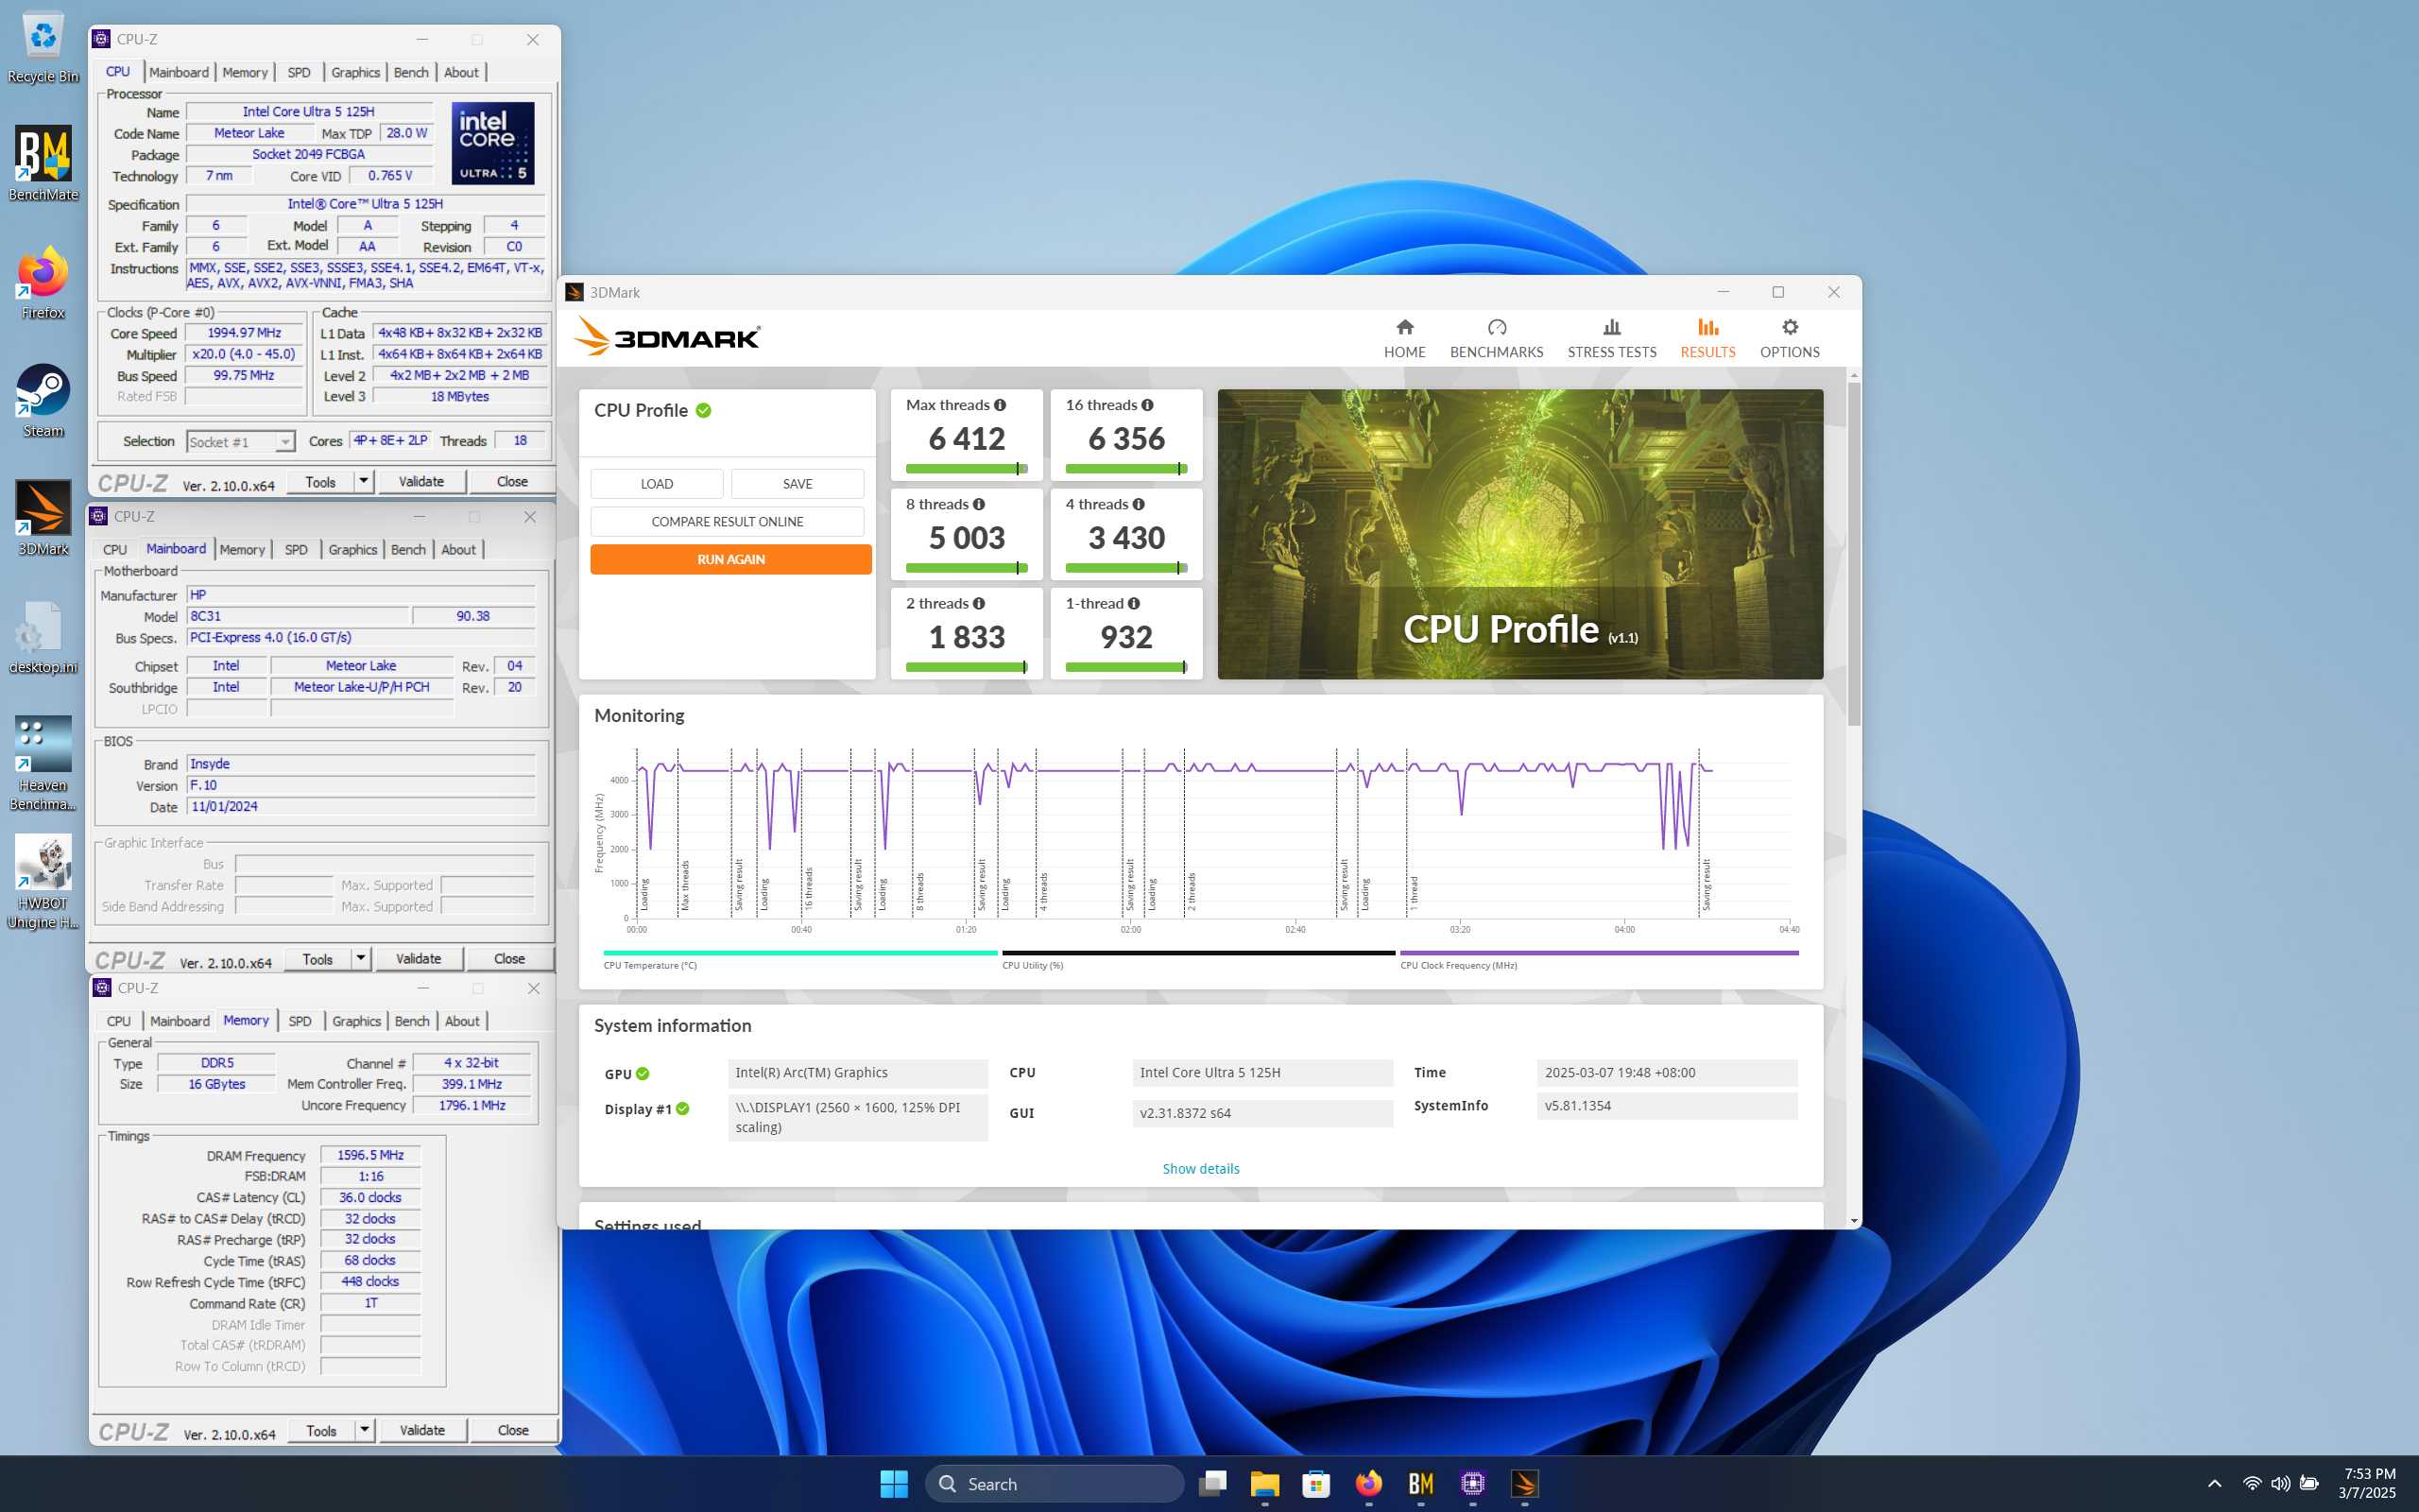2419x1512 pixels.
Task: Open HWBOT Unigine Heaven shortcut
Action: pos(43,882)
